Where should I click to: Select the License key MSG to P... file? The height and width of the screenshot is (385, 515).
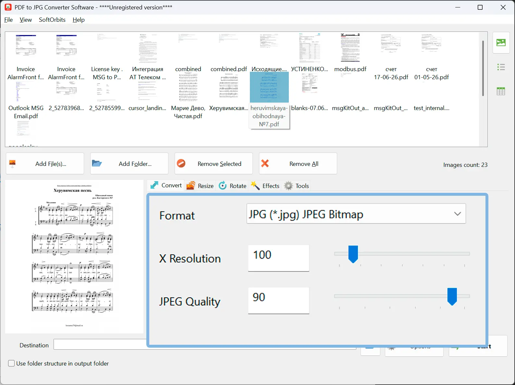[107, 57]
